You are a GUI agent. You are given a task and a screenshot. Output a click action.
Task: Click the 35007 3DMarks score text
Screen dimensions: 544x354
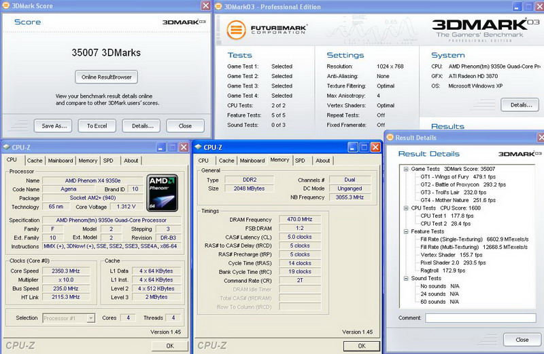tap(106, 53)
